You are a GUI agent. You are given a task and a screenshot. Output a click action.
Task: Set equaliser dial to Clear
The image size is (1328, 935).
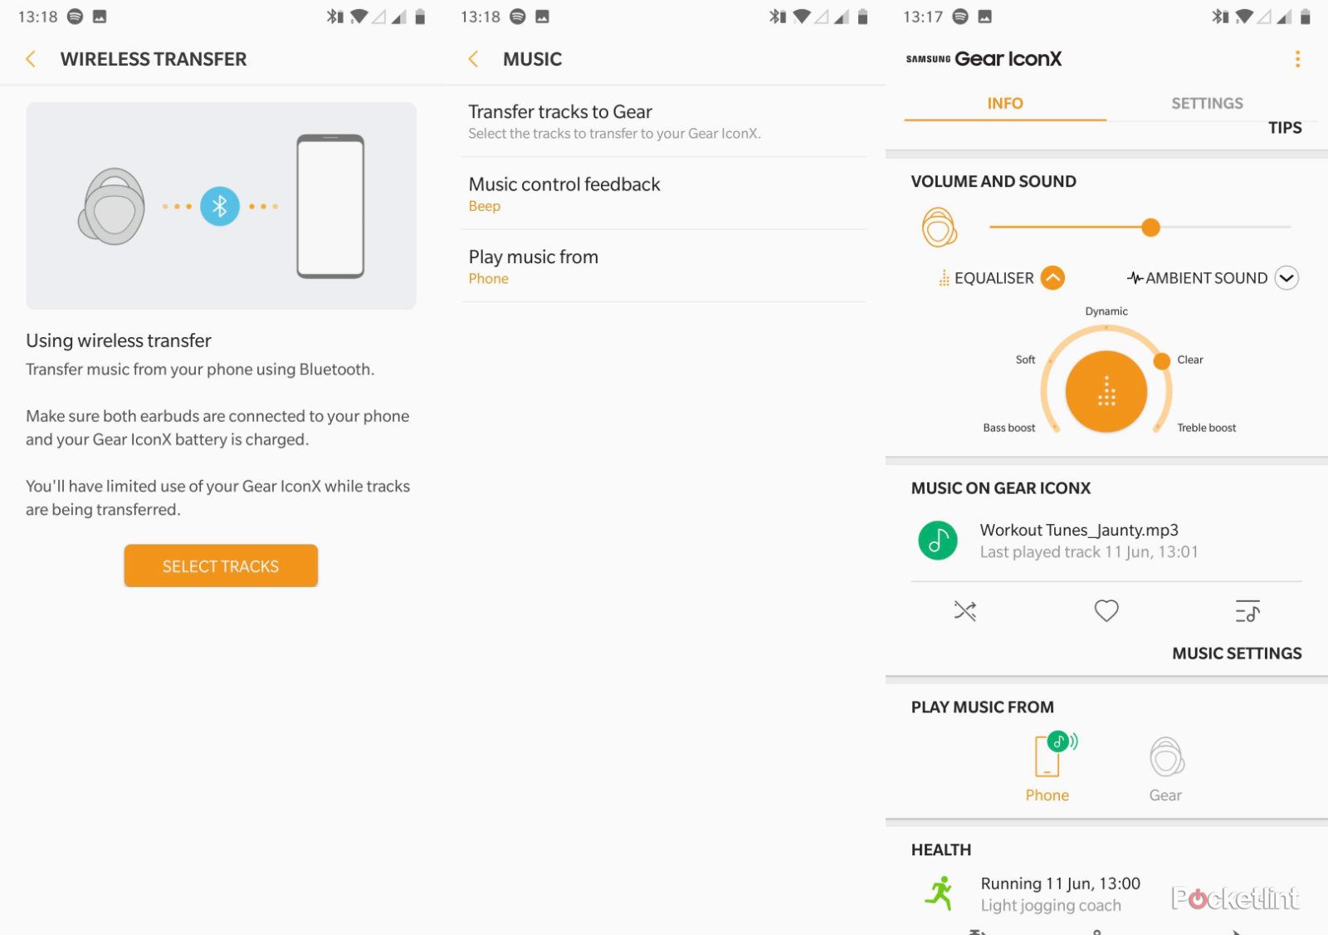point(1162,360)
